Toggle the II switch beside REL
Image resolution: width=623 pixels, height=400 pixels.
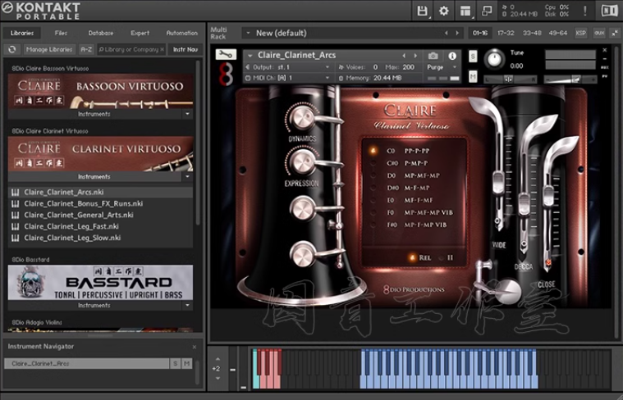442,258
